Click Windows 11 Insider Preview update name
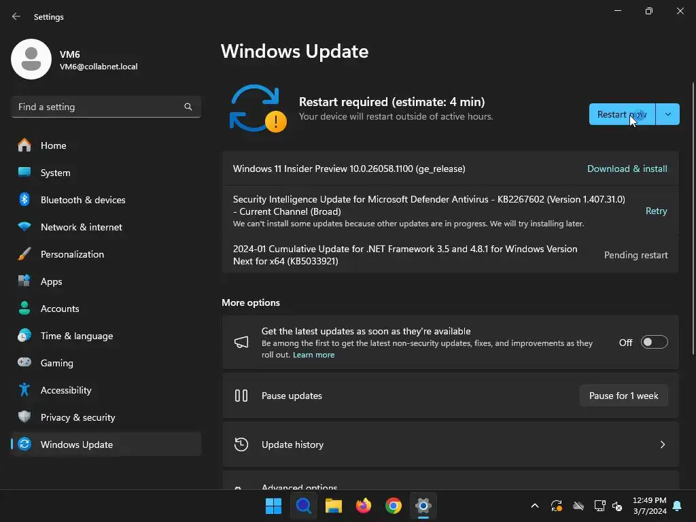The width and height of the screenshot is (696, 522). (x=349, y=169)
